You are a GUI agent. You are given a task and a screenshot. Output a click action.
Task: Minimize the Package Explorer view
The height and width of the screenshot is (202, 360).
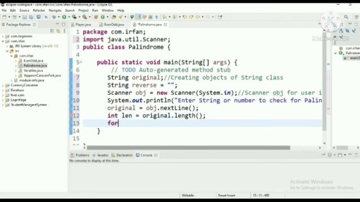point(57,24)
